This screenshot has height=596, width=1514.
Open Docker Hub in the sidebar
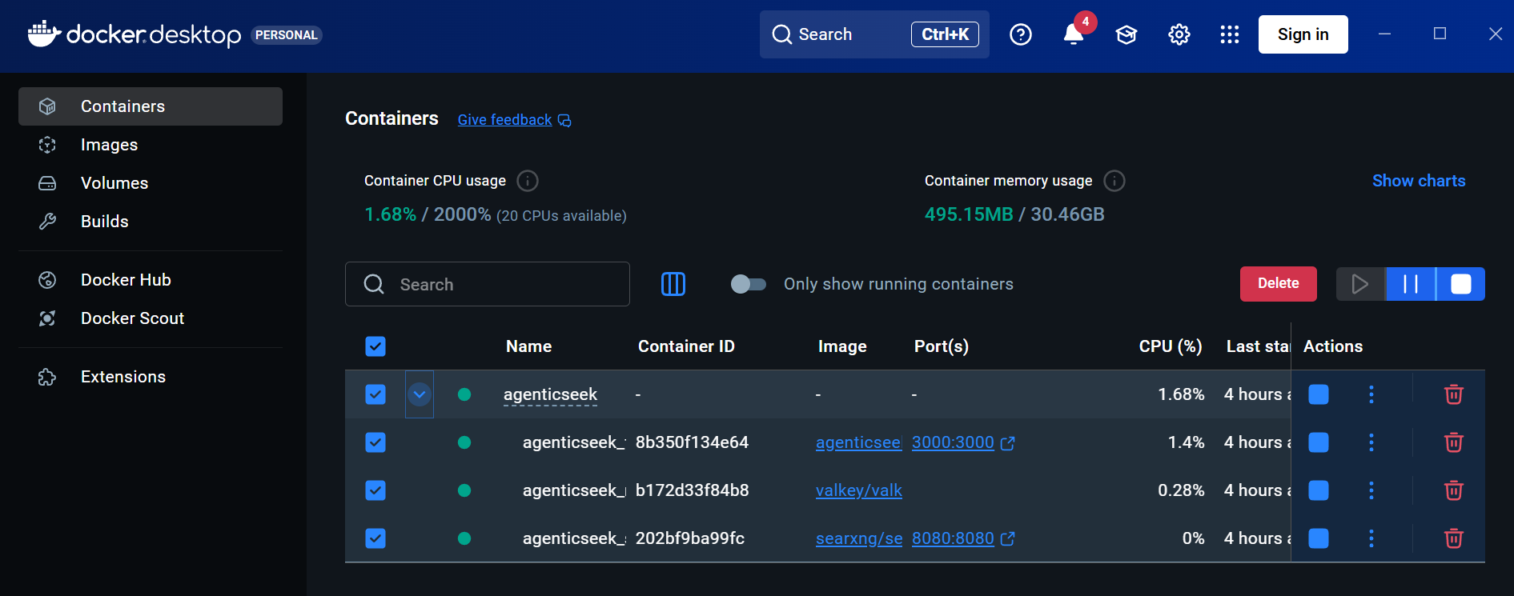[151, 280]
